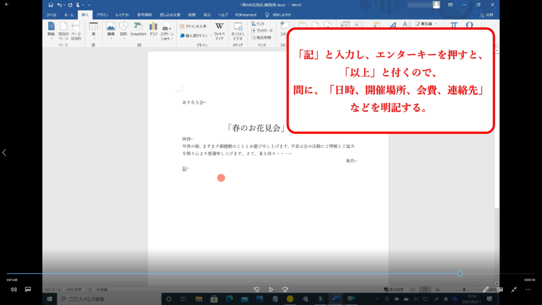Insert a chart using the グラフ icon
The width and height of the screenshot is (542, 305).
tap(153, 29)
